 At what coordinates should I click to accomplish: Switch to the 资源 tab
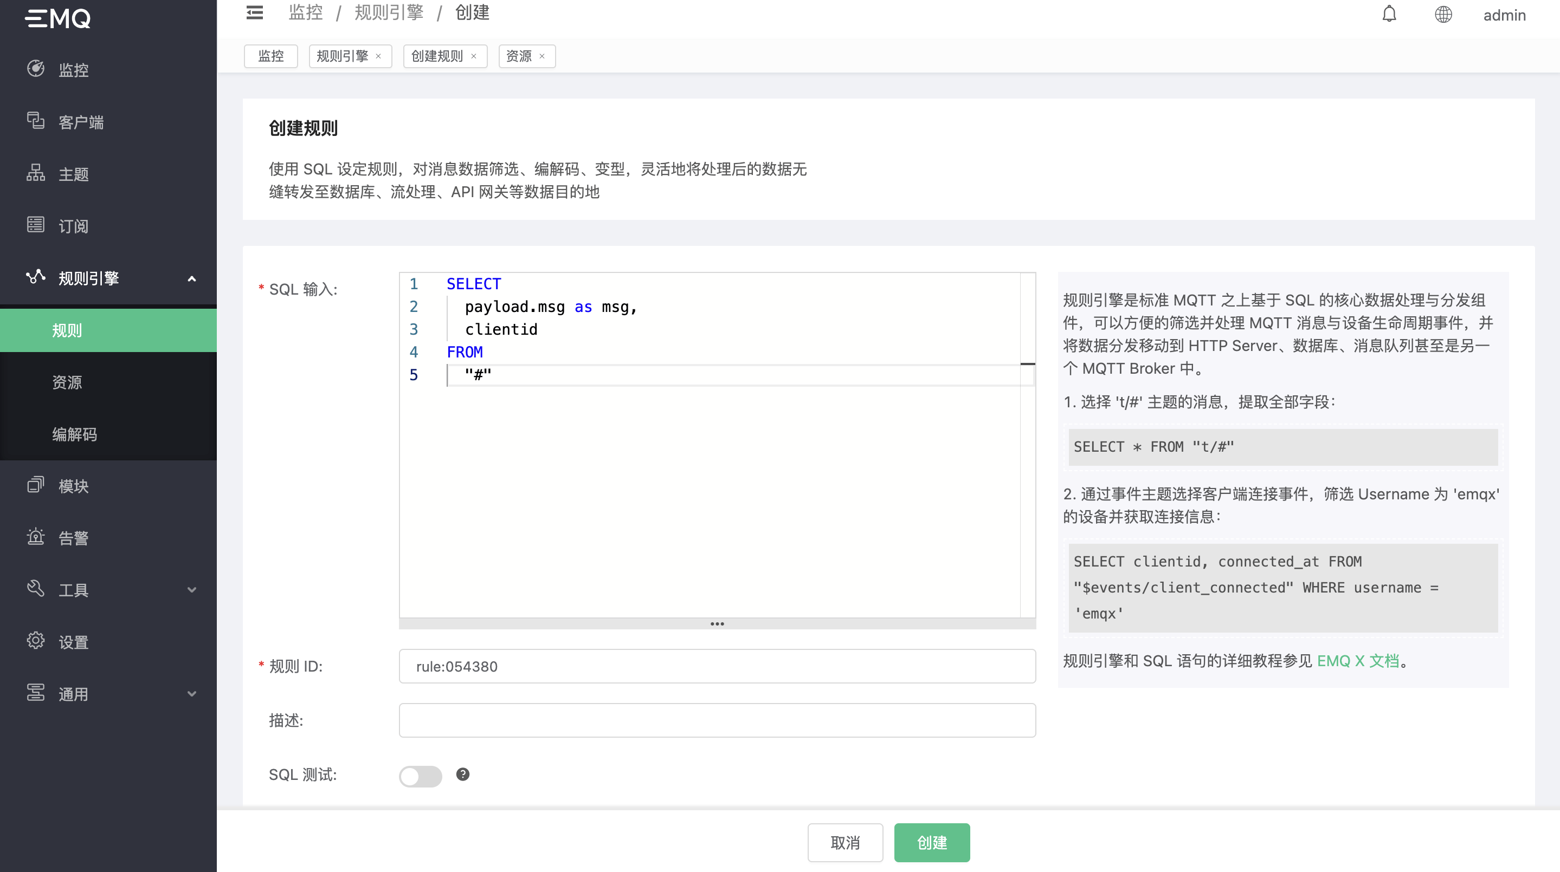[519, 56]
